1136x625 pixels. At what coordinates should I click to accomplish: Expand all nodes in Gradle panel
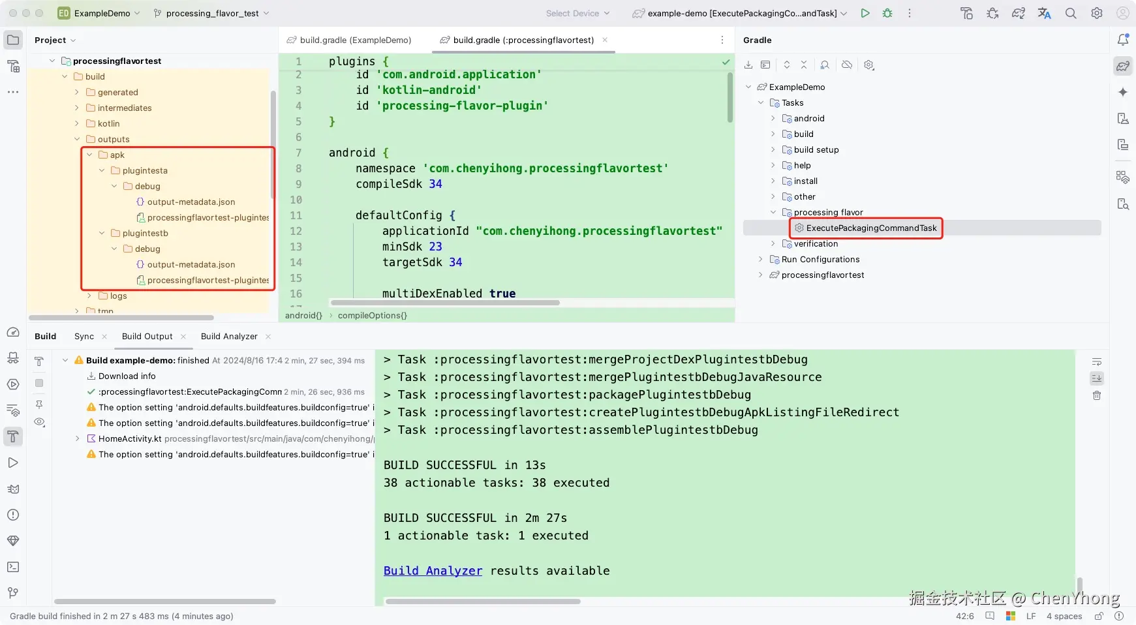[787, 65]
